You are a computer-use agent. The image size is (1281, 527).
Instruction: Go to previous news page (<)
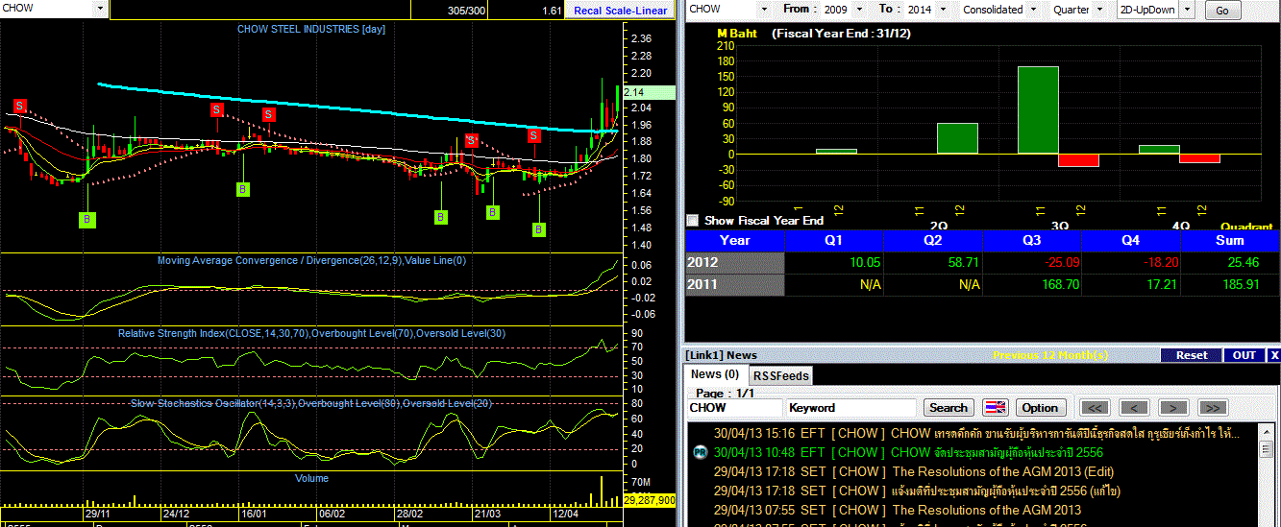pos(1134,407)
